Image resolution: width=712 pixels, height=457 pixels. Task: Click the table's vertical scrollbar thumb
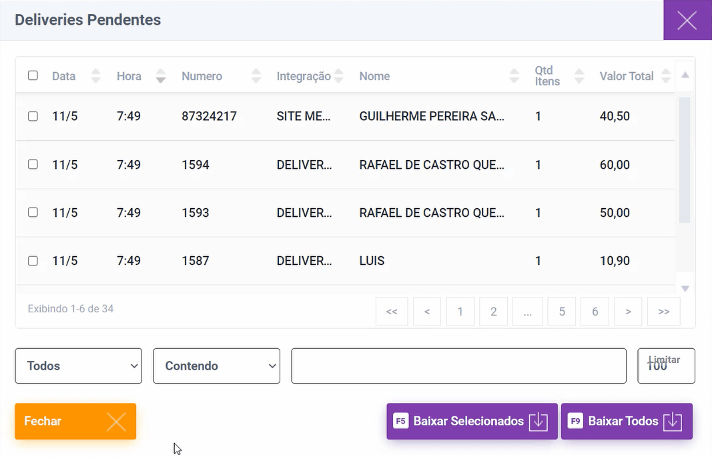click(x=684, y=160)
